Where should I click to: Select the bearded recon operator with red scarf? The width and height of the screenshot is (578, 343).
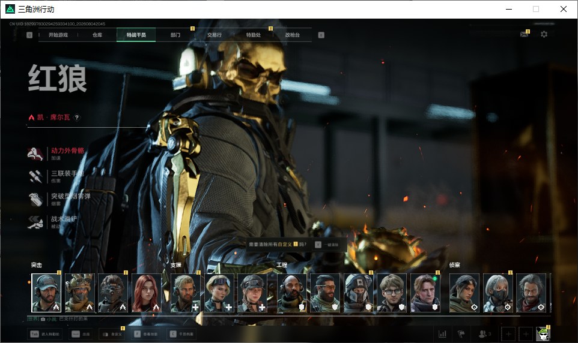(x=531, y=293)
